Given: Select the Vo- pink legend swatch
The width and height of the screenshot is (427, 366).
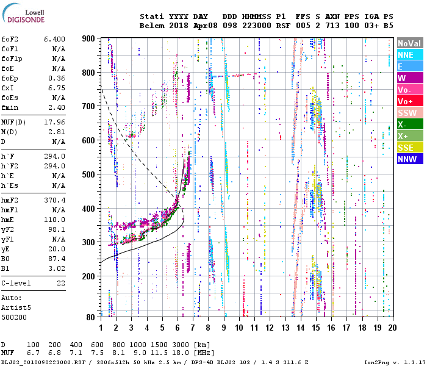Looking at the screenshot, I should [410, 89].
